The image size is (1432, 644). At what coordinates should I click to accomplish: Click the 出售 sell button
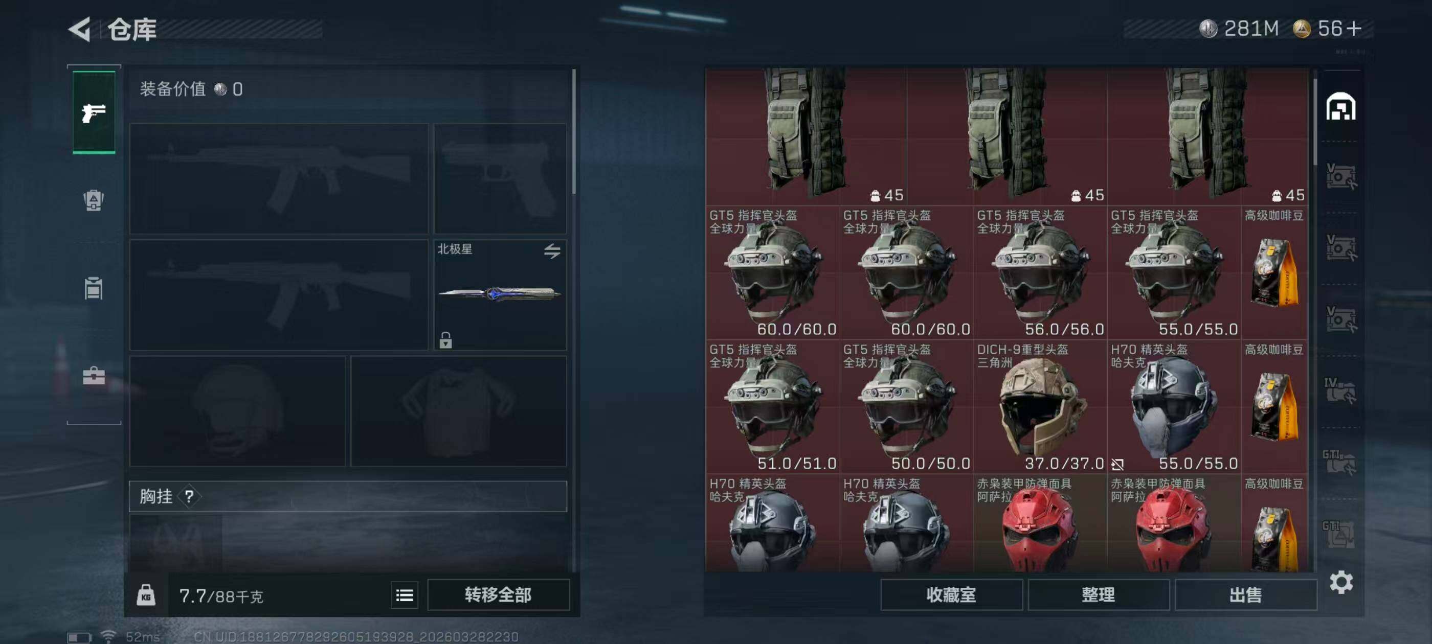(1245, 595)
